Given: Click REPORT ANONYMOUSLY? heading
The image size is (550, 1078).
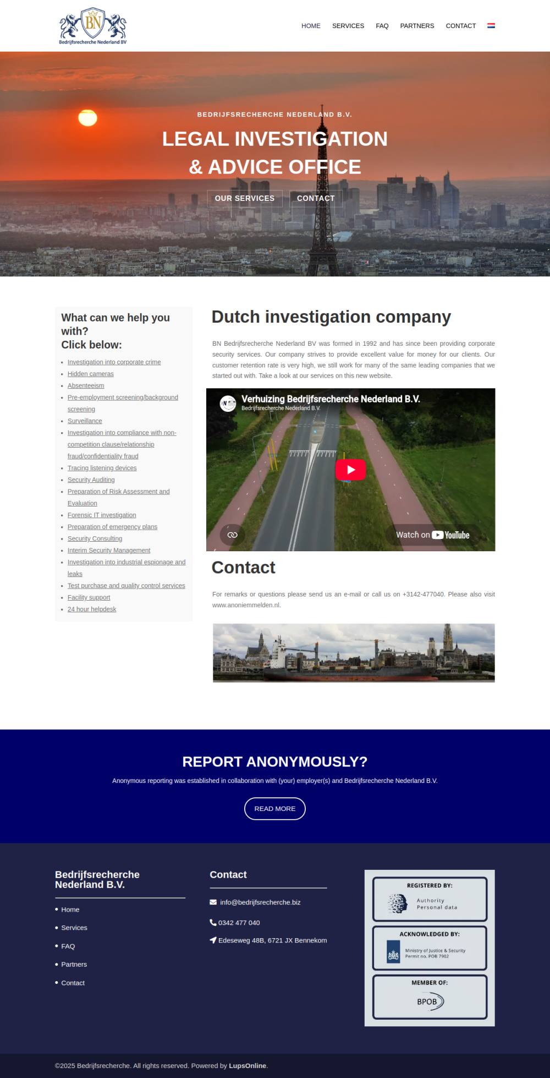Looking at the screenshot, I should pyautogui.click(x=275, y=761).
